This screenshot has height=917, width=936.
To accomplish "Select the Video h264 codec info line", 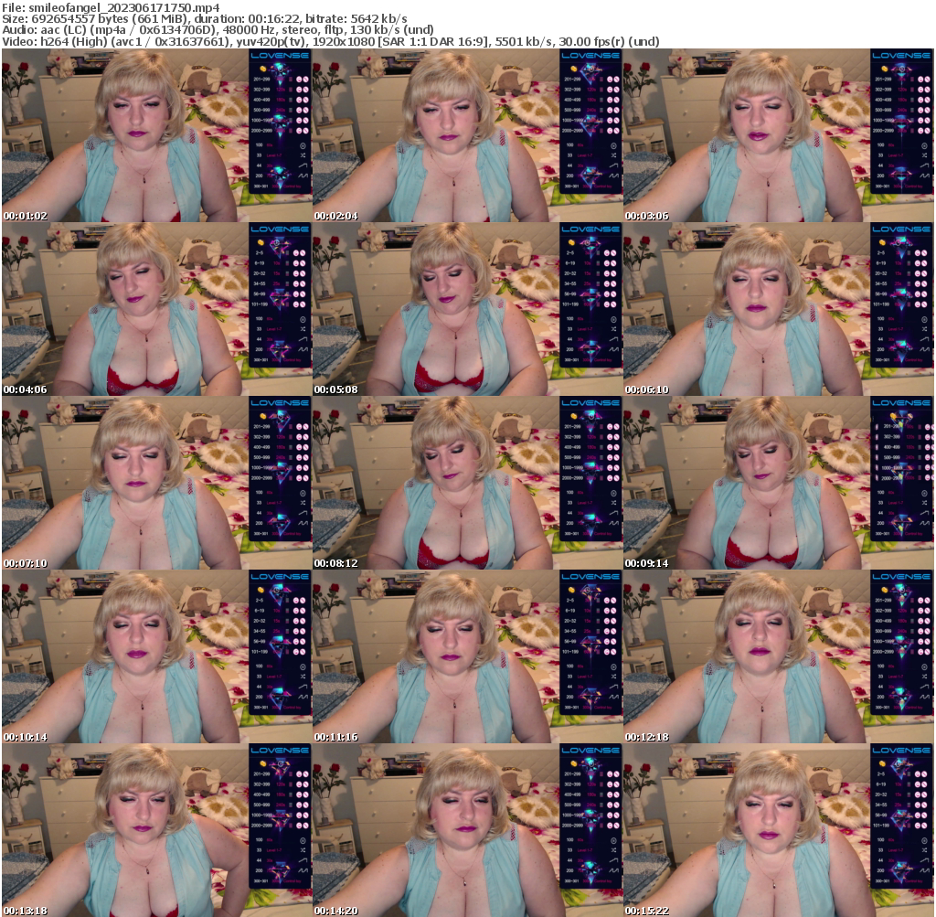I will point(331,41).
